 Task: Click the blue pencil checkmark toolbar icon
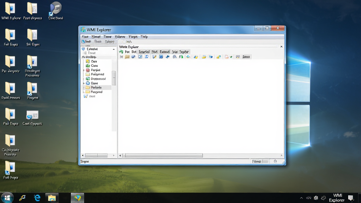pyautogui.click(x=154, y=57)
